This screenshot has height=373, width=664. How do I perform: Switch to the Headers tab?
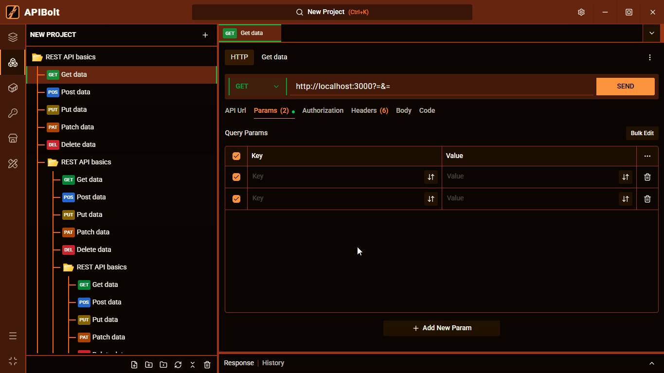[x=370, y=110]
